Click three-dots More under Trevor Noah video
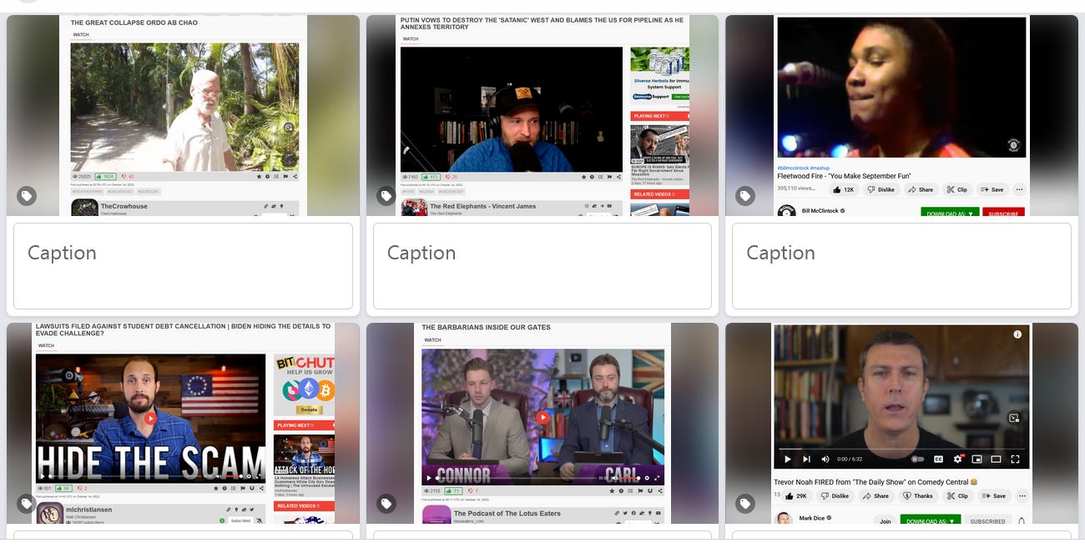 [x=1022, y=495]
